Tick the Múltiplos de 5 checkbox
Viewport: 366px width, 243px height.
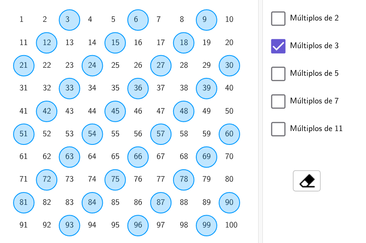(278, 74)
